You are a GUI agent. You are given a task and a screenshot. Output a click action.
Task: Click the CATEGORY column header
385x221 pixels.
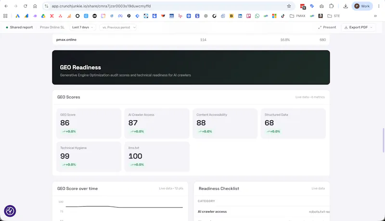pos(206,201)
